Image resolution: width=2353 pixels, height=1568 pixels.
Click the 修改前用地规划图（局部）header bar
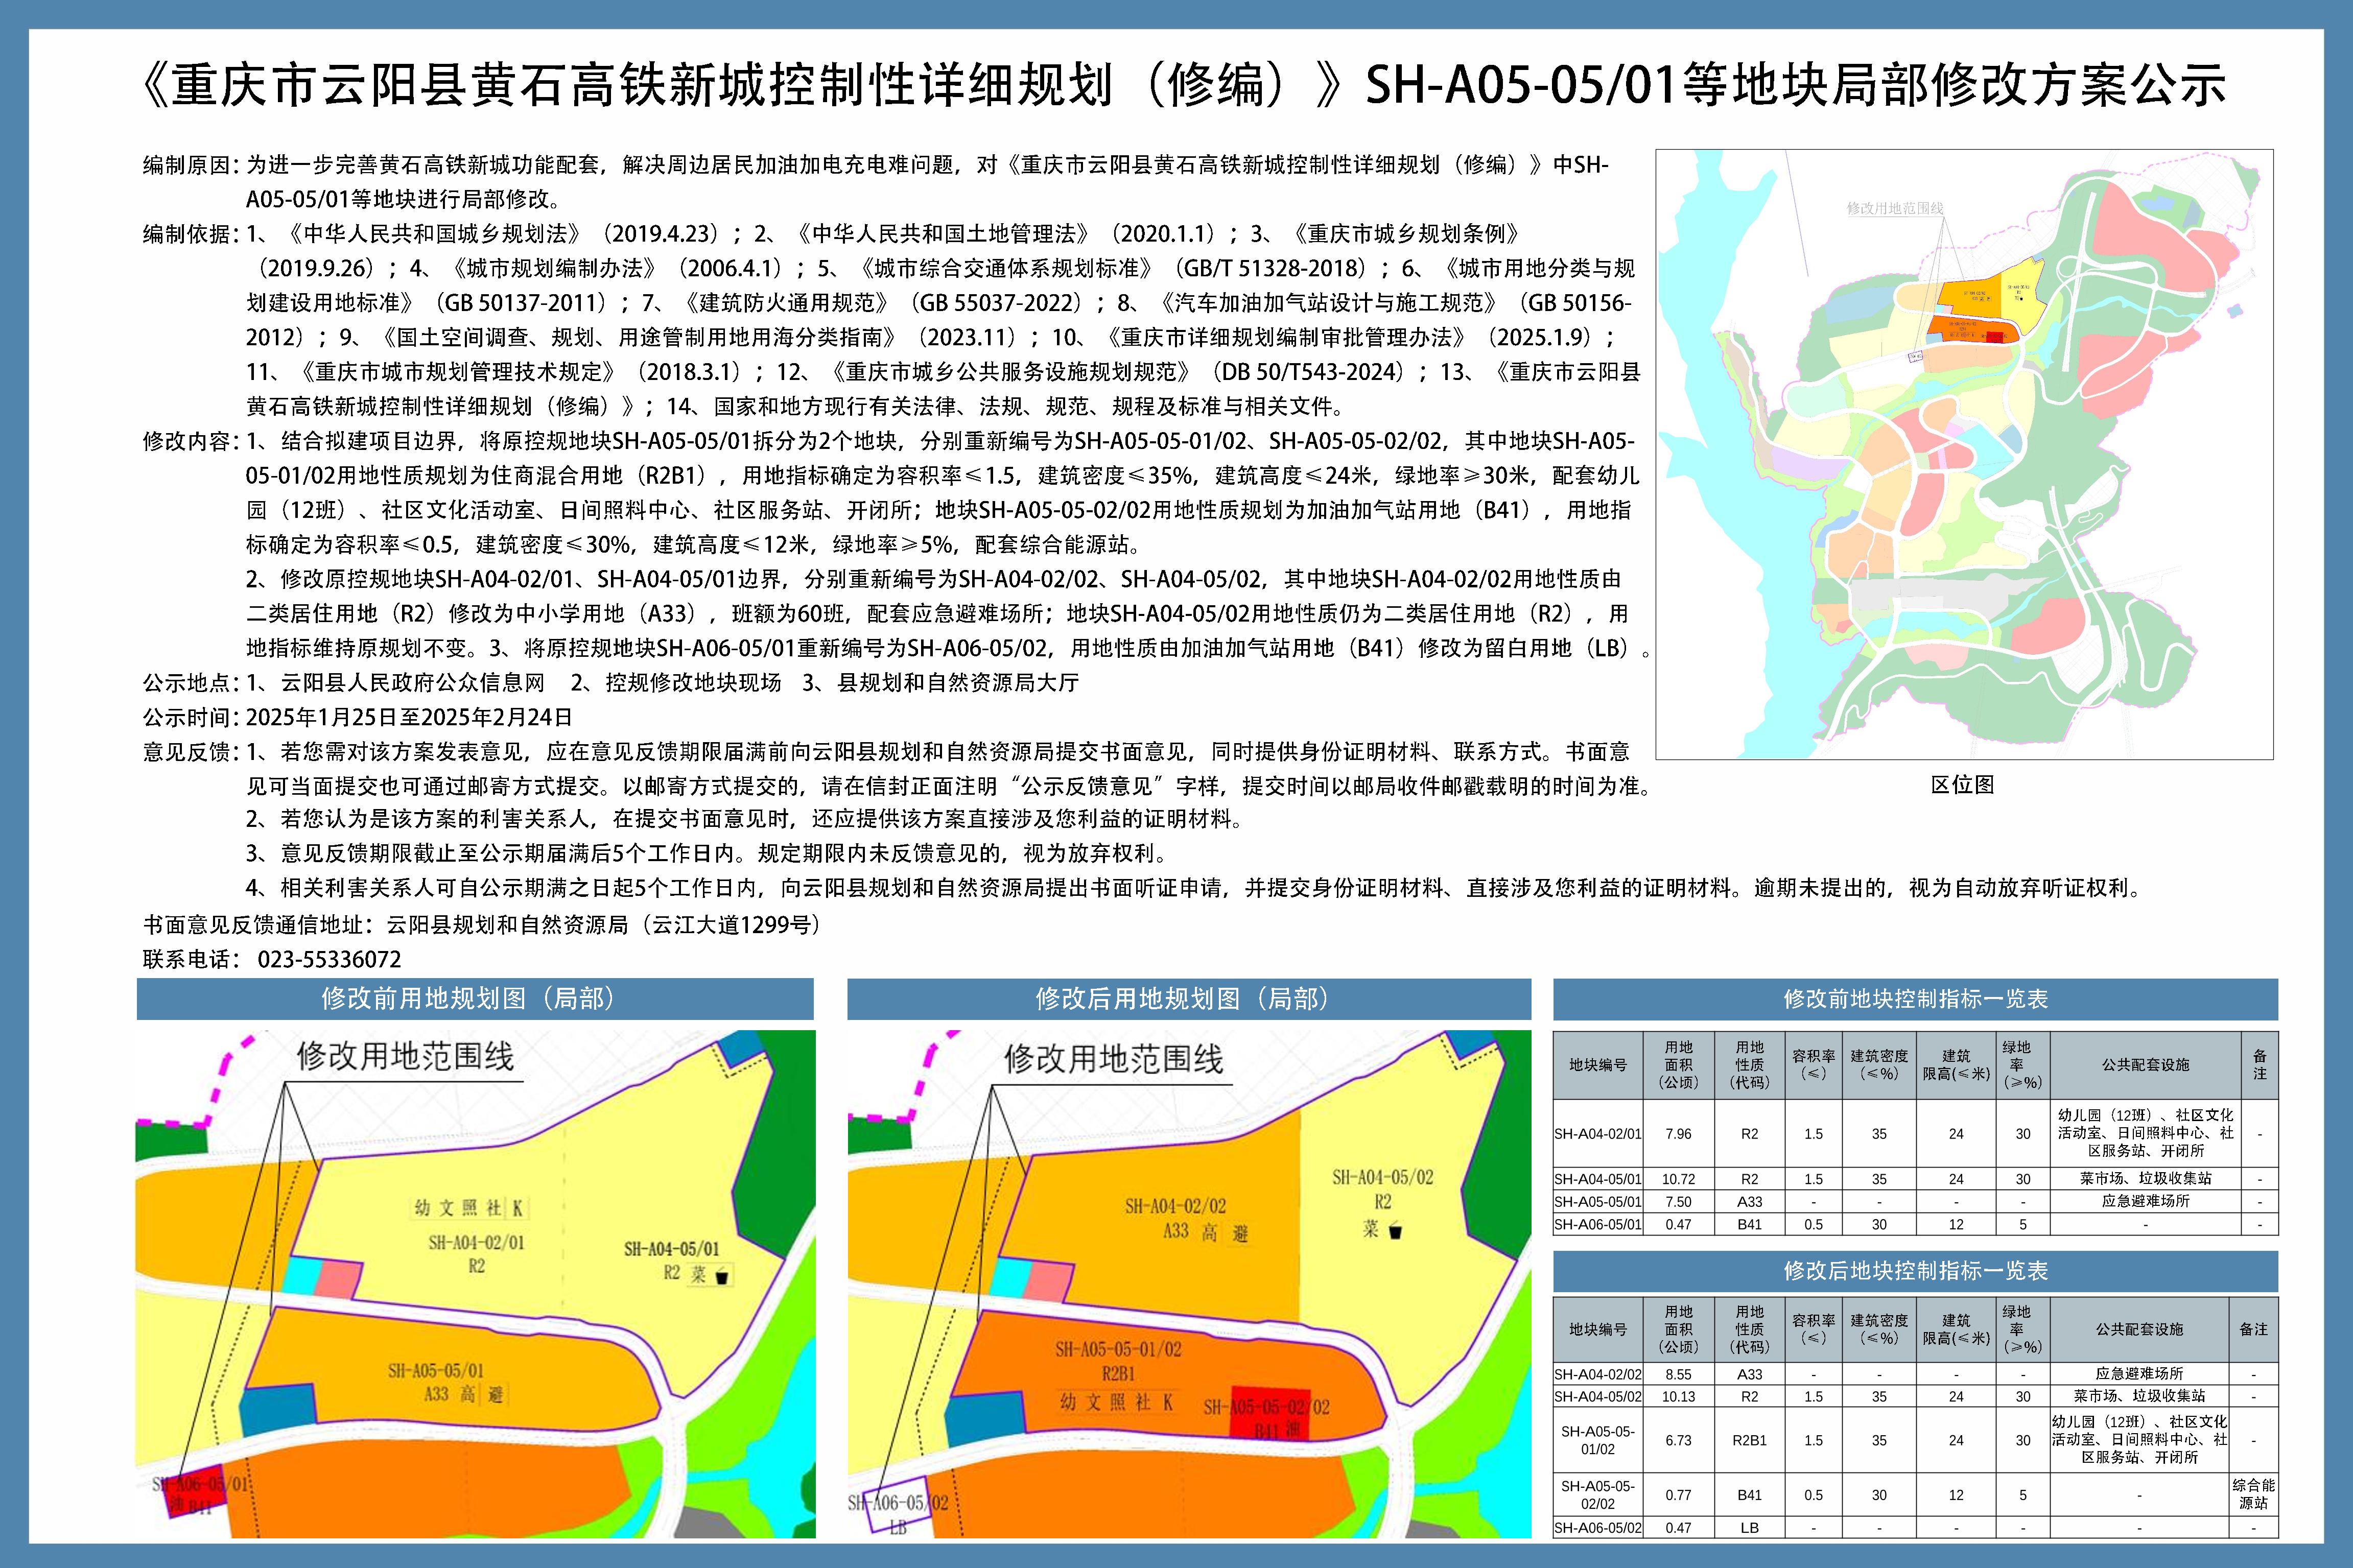(475, 999)
